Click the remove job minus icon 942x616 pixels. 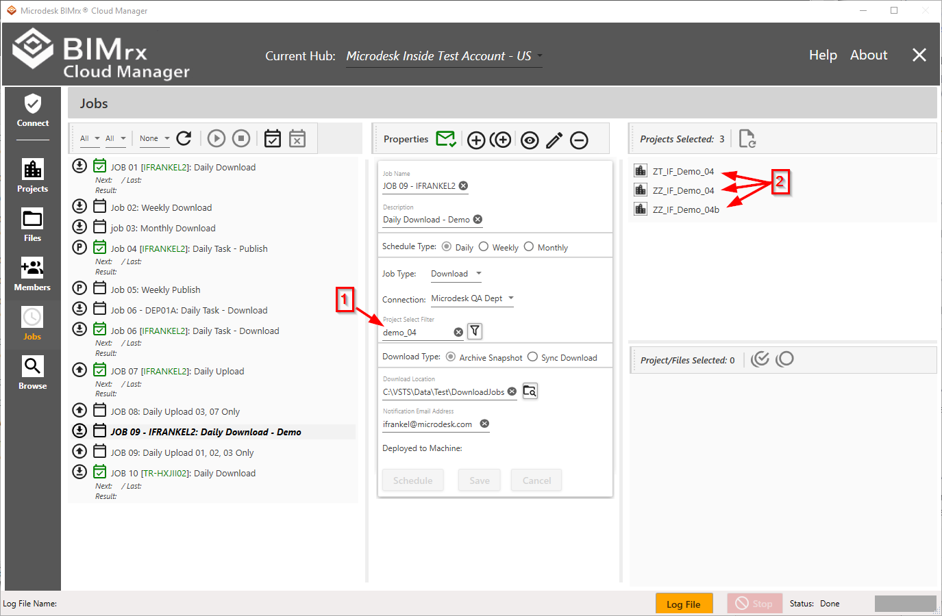click(579, 140)
